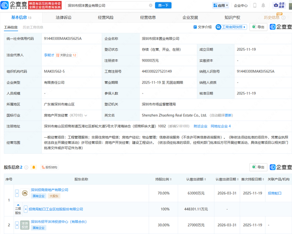292x234 pixels.
Task: Click the clear icon in search box
Action: point(151,6)
